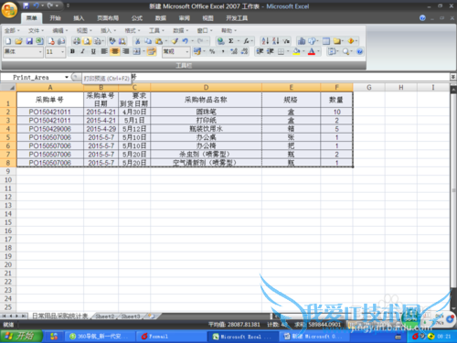This screenshot has height=343, width=457.
Task: Select cell containing 圆珠笔
Action: [206, 112]
